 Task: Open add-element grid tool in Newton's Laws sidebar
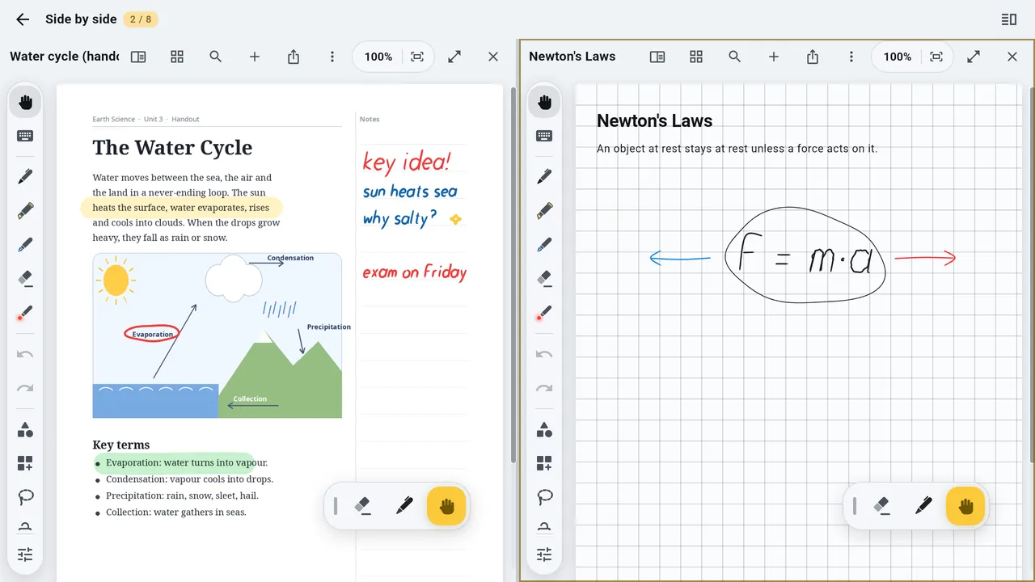click(544, 463)
